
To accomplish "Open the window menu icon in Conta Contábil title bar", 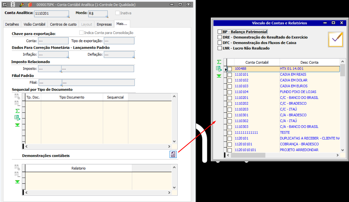I will (5, 4).
